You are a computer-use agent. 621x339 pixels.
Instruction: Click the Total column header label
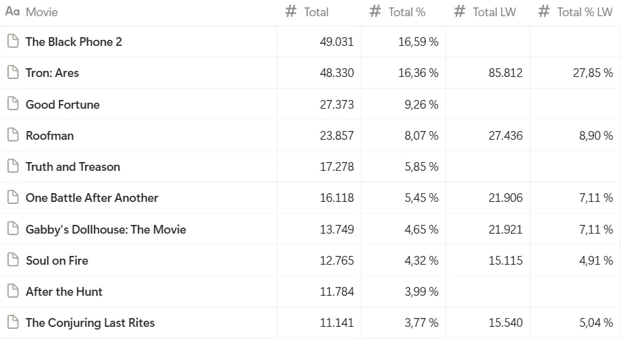[316, 12]
